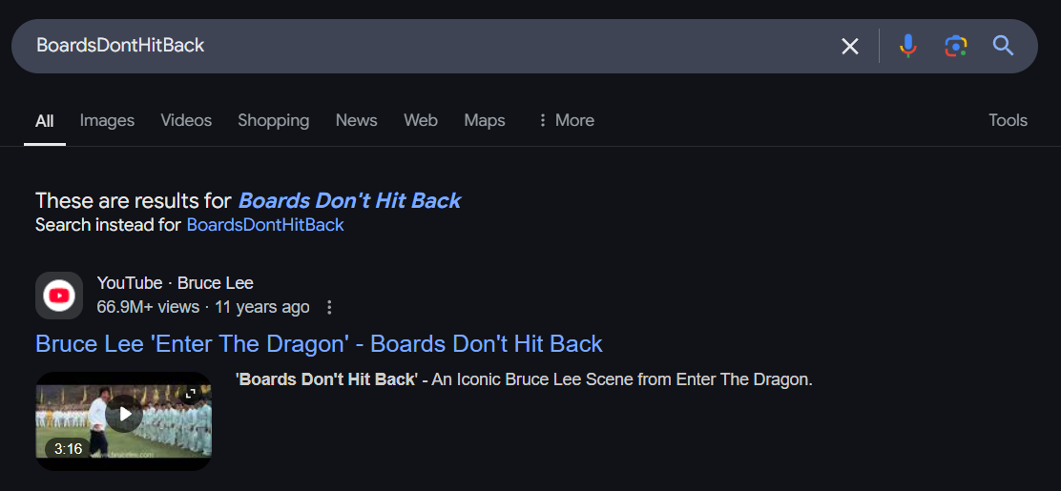Viewport: 1061px width, 491px height.
Task: Play the video using the thumbnail play button
Action: (x=124, y=413)
